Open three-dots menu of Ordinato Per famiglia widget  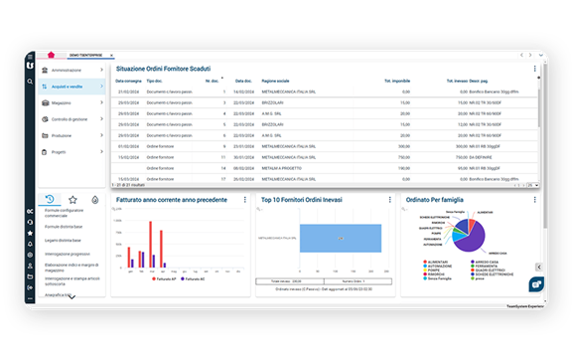(535, 200)
